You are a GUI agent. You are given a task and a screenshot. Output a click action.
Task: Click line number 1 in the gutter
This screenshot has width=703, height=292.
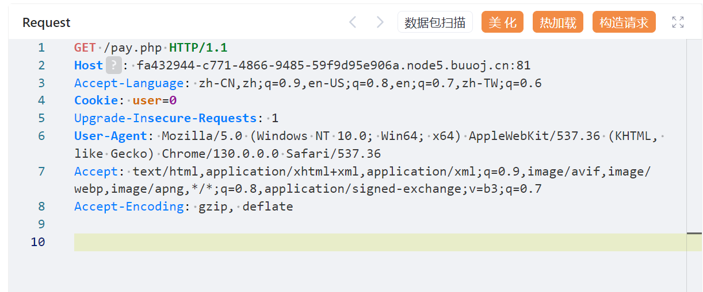41,48
